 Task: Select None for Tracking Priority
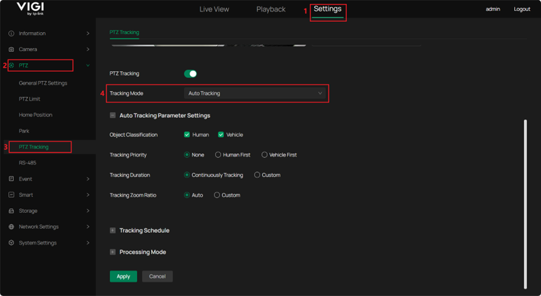pos(187,155)
